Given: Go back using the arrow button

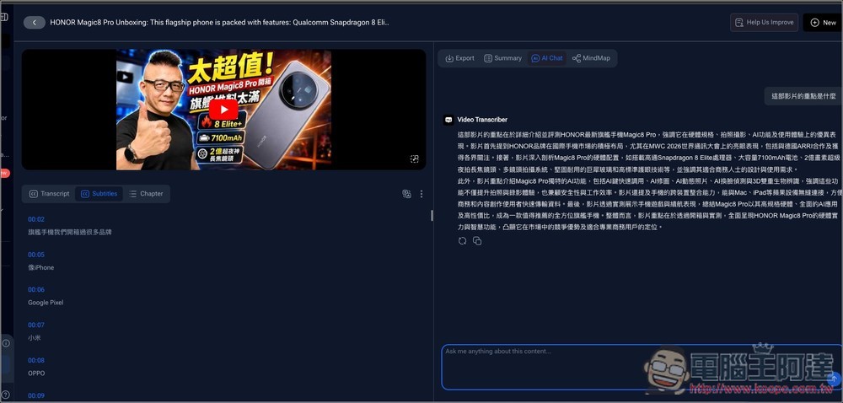Looking at the screenshot, I should click(x=35, y=23).
